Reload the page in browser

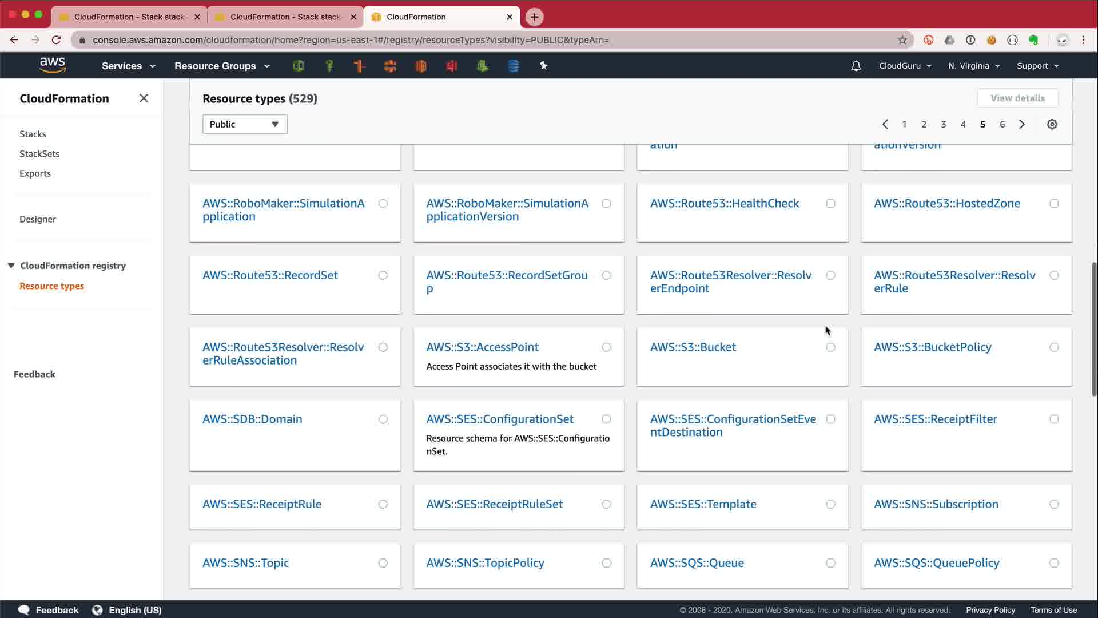click(56, 40)
